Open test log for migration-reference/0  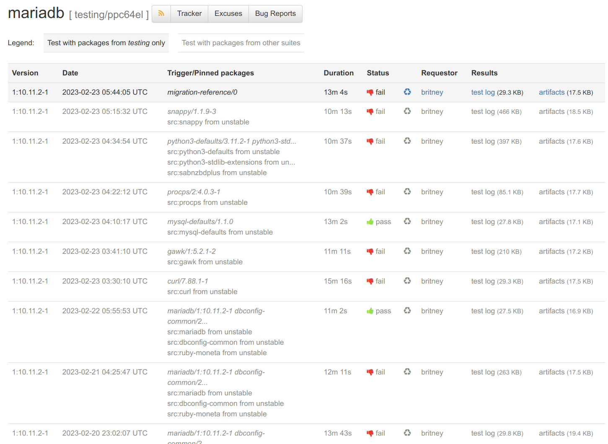click(483, 93)
